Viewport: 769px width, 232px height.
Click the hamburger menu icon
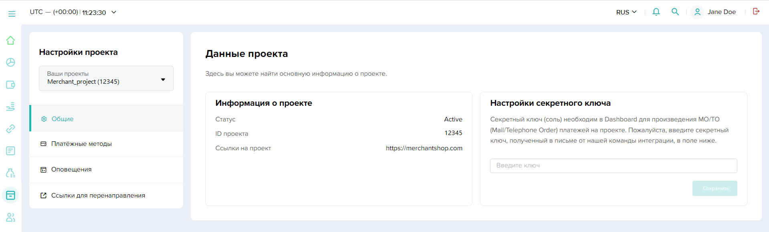point(12,14)
